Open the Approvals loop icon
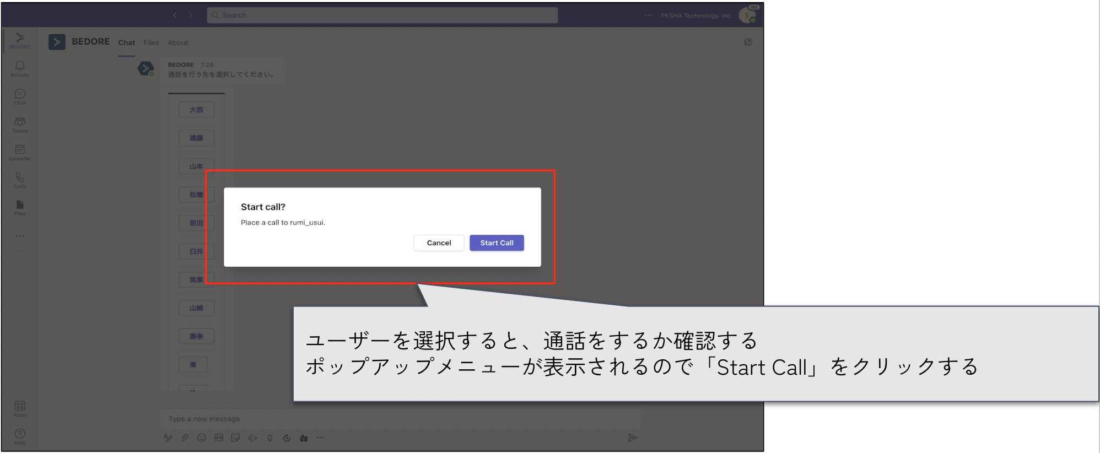Viewport: 1100px width, 453px height. pos(287,438)
